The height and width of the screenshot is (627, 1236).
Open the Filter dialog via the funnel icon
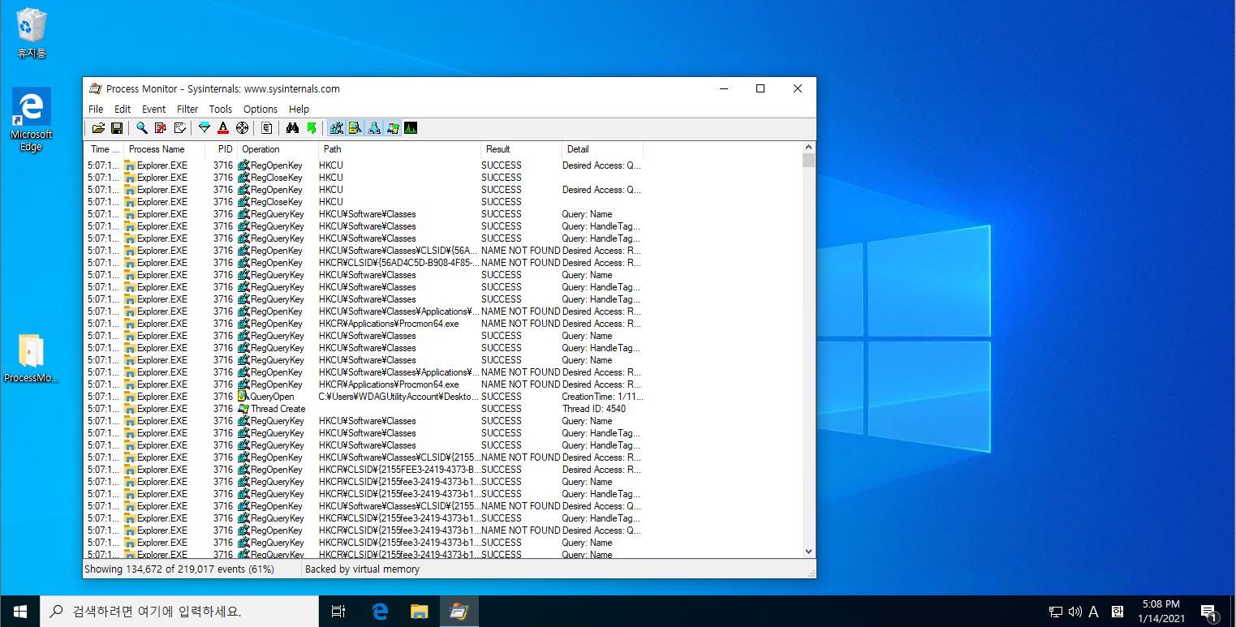(x=205, y=128)
